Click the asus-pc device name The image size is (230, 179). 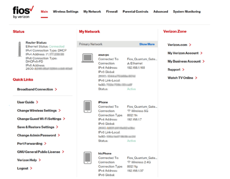click(x=104, y=55)
